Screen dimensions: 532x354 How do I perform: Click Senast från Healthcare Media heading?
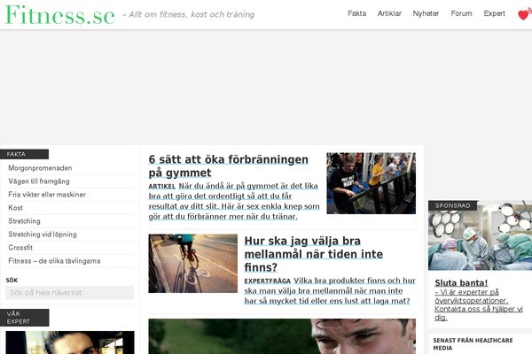[x=473, y=344]
